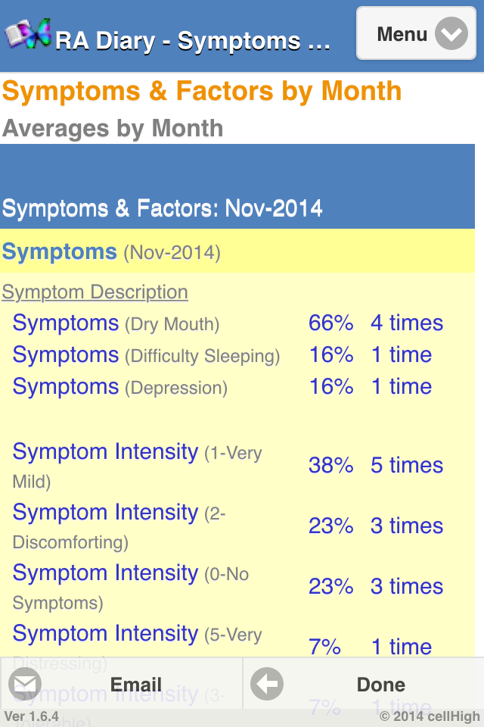Select Symptom Intensity 1-Very Mild row

(x=136, y=465)
